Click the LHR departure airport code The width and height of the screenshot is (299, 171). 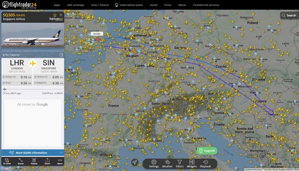click(17, 63)
